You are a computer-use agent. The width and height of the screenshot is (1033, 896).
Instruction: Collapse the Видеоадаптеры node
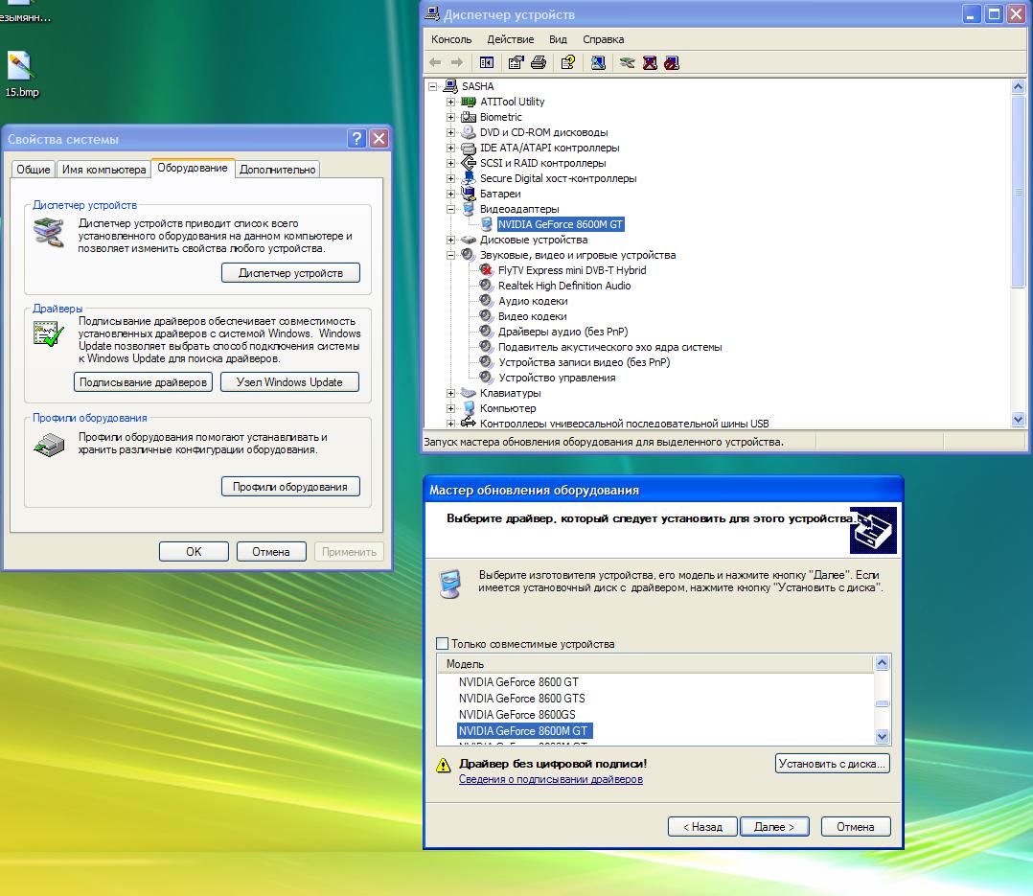450,209
